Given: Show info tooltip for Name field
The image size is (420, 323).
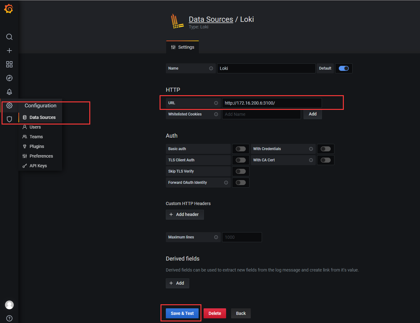Looking at the screenshot, I should 211,68.
